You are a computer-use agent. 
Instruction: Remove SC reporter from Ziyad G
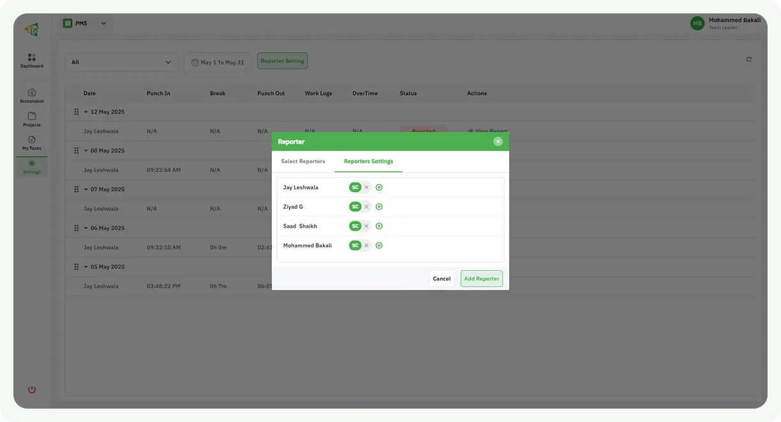(x=366, y=207)
